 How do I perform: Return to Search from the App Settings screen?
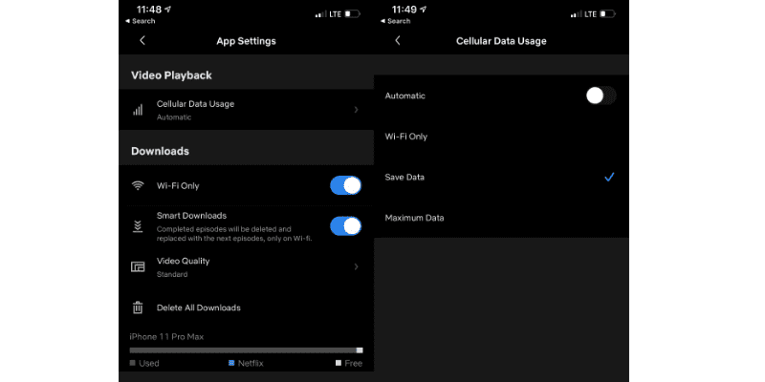coord(140,21)
